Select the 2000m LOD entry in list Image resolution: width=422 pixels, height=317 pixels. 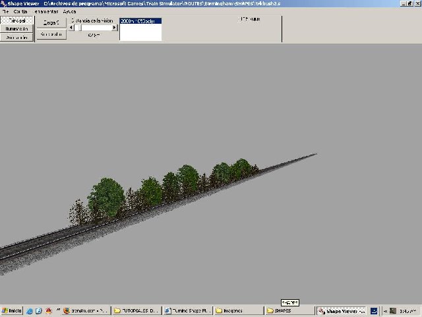tap(140, 21)
